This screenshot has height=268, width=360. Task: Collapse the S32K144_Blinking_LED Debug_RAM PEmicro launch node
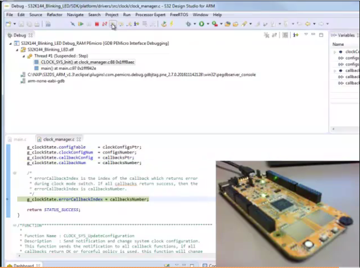coord(10,44)
